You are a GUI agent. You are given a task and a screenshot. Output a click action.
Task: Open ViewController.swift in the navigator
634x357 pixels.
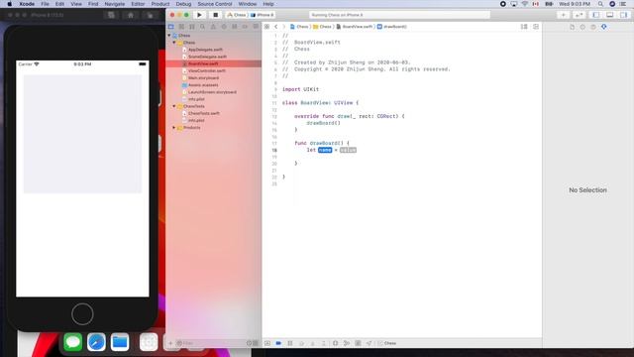207,70
